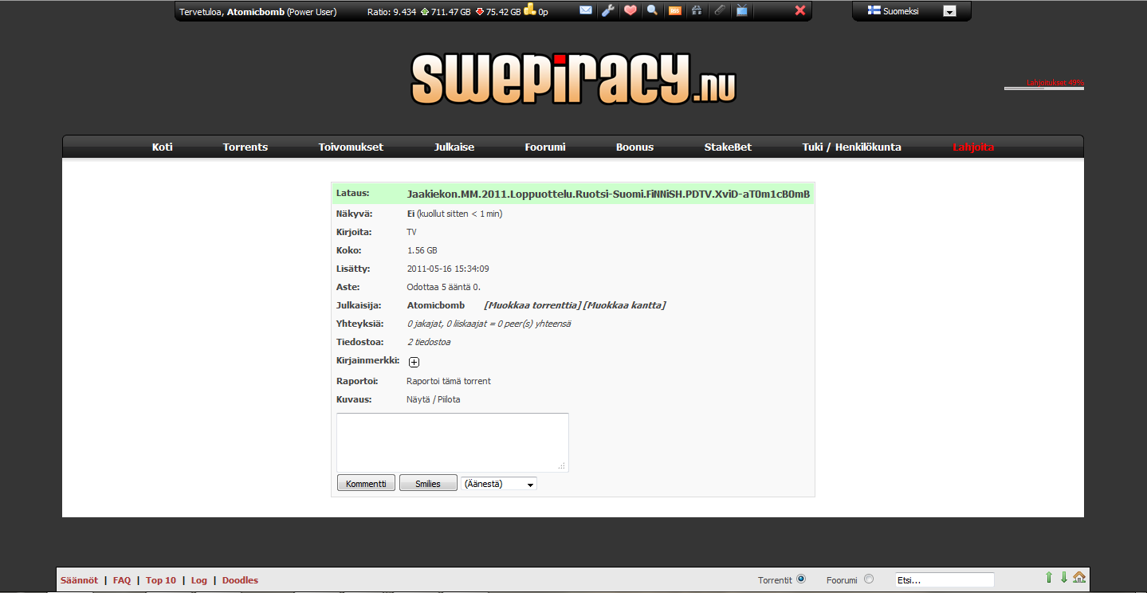Open the Boonus menu item
The width and height of the screenshot is (1147, 593).
[x=634, y=147]
